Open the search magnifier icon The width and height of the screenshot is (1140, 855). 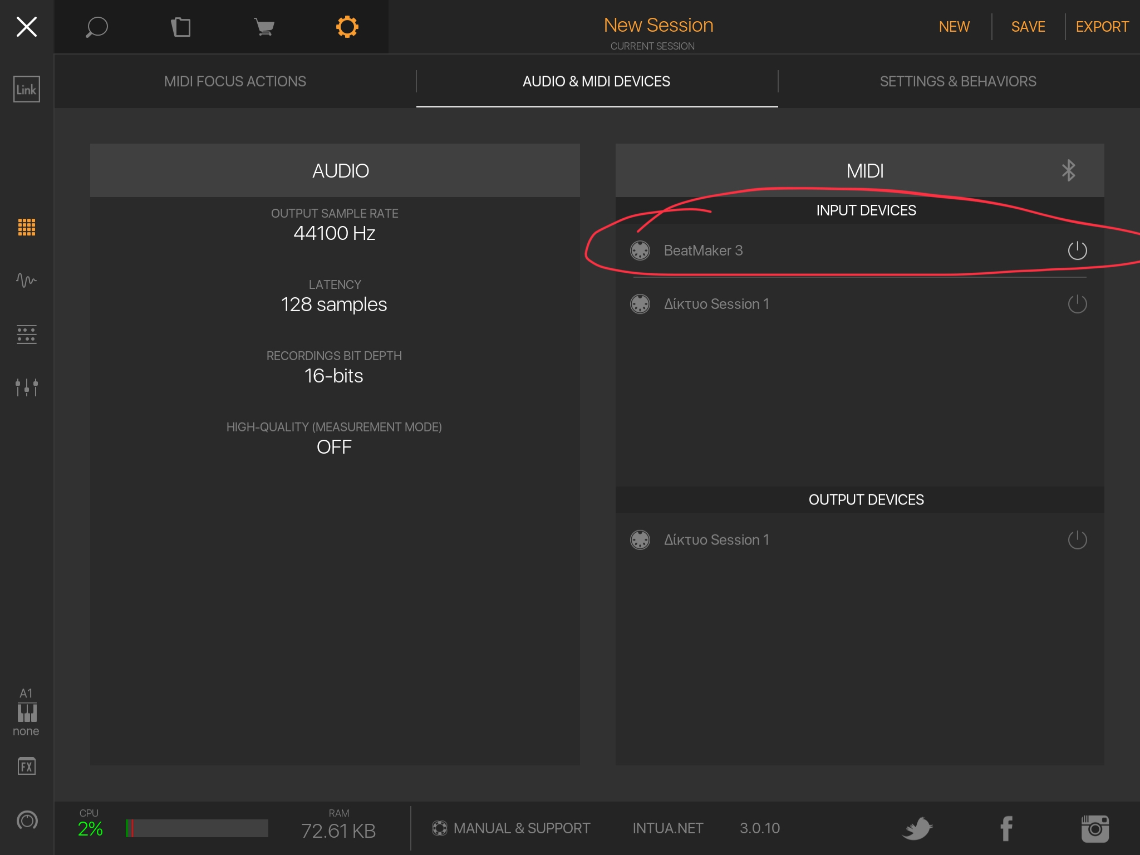coord(96,27)
